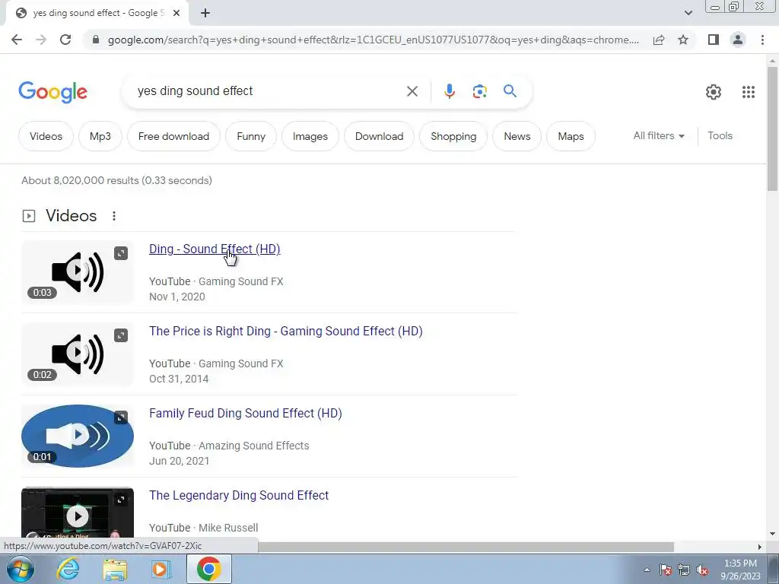Select the Shopping filter chip

coord(453,136)
